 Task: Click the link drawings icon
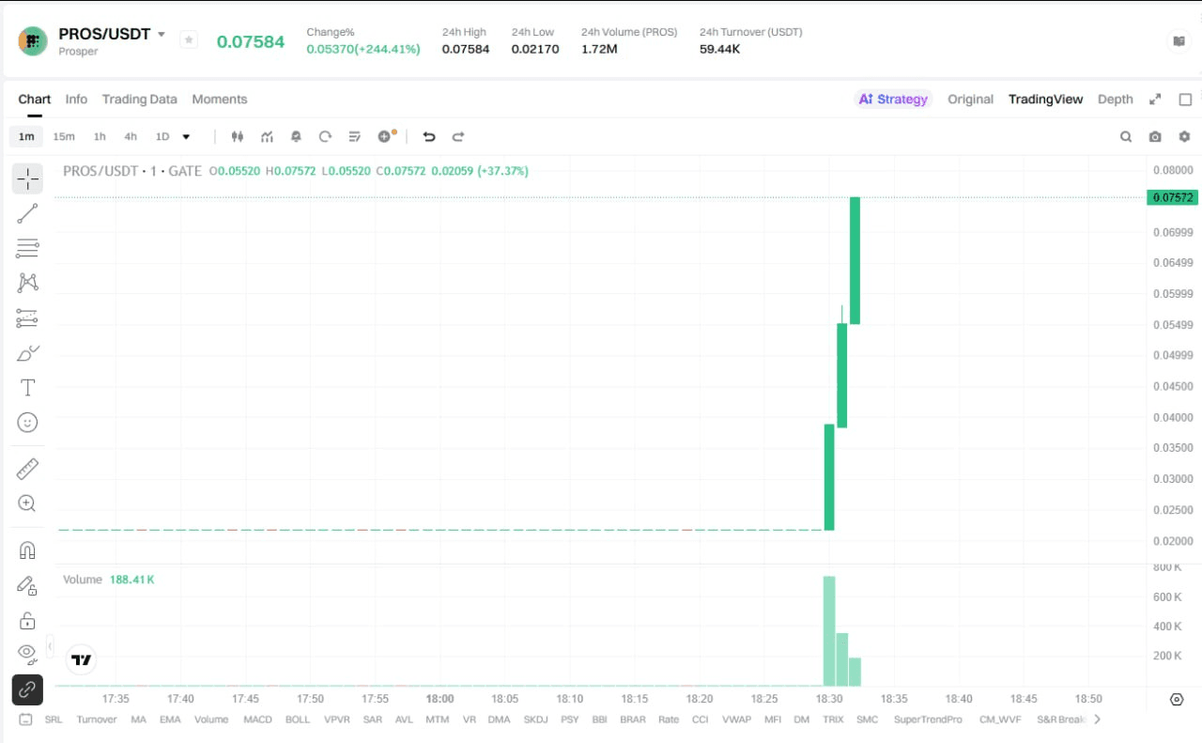[27, 689]
